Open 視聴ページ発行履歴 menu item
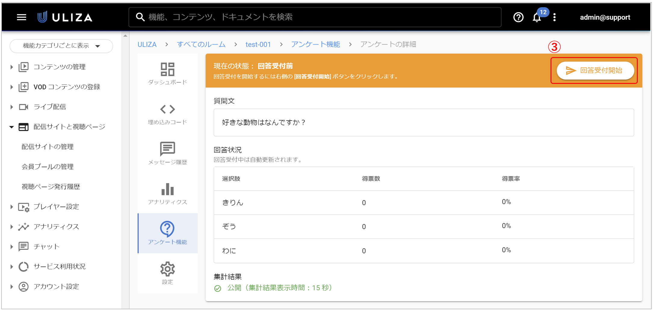The width and height of the screenshot is (654, 312). [x=51, y=187]
